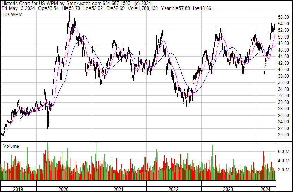Image resolution: width=293 pixels, height=192 pixels.
Task: Click the 'Stockwatch.com' text in header
Action: point(84,4)
